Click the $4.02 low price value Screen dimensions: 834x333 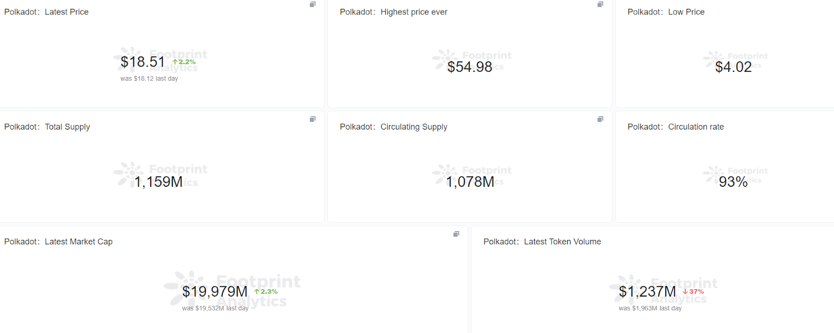pyautogui.click(x=733, y=67)
